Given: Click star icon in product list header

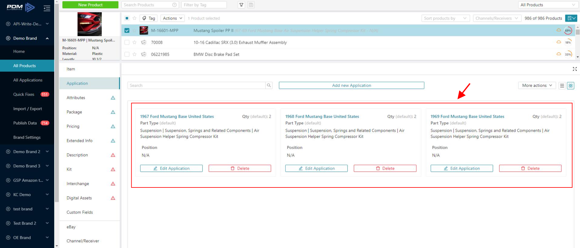Looking at the screenshot, I should [x=134, y=18].
